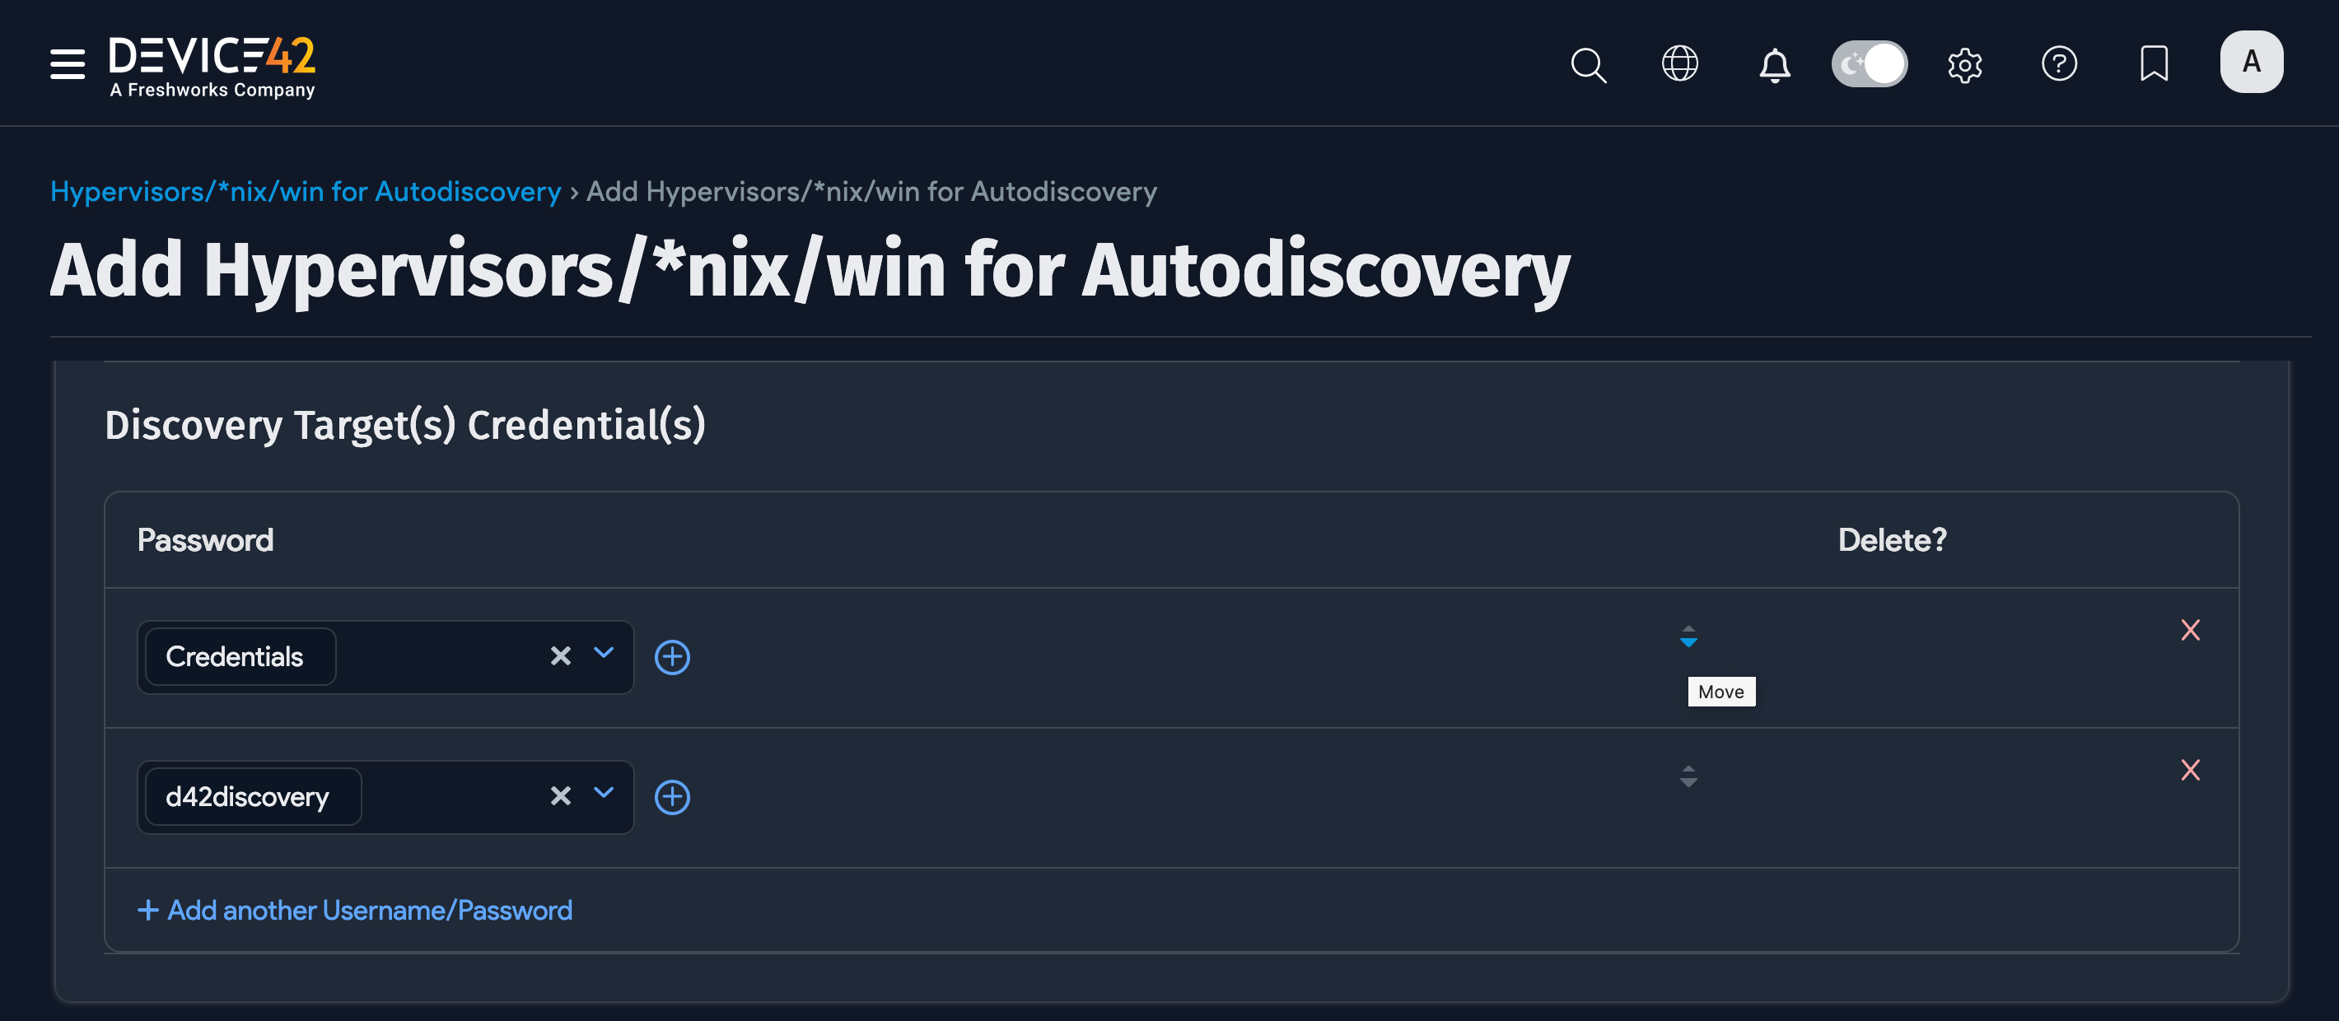Add new password beside d42discovery field
2339x1021 pixels.
[672, 797]
